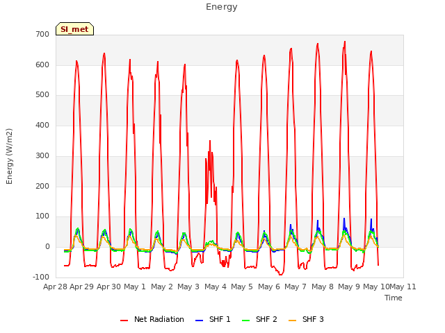445x333 pixels.
Task: Click the Apr 28 x-axis label
Action: coord(55,287)
